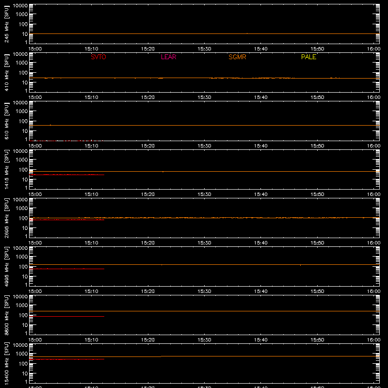Select the 1415 MHz [SFU] axis title
Viewport: 388px width, 388px height.
point(6,169)
